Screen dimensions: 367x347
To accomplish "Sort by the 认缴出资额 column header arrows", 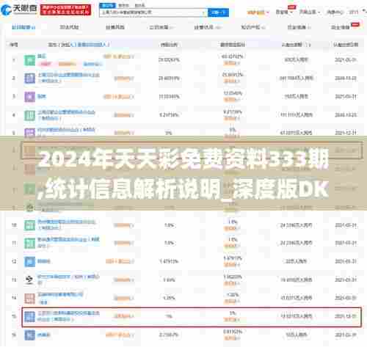I will [x=308, y=45].
